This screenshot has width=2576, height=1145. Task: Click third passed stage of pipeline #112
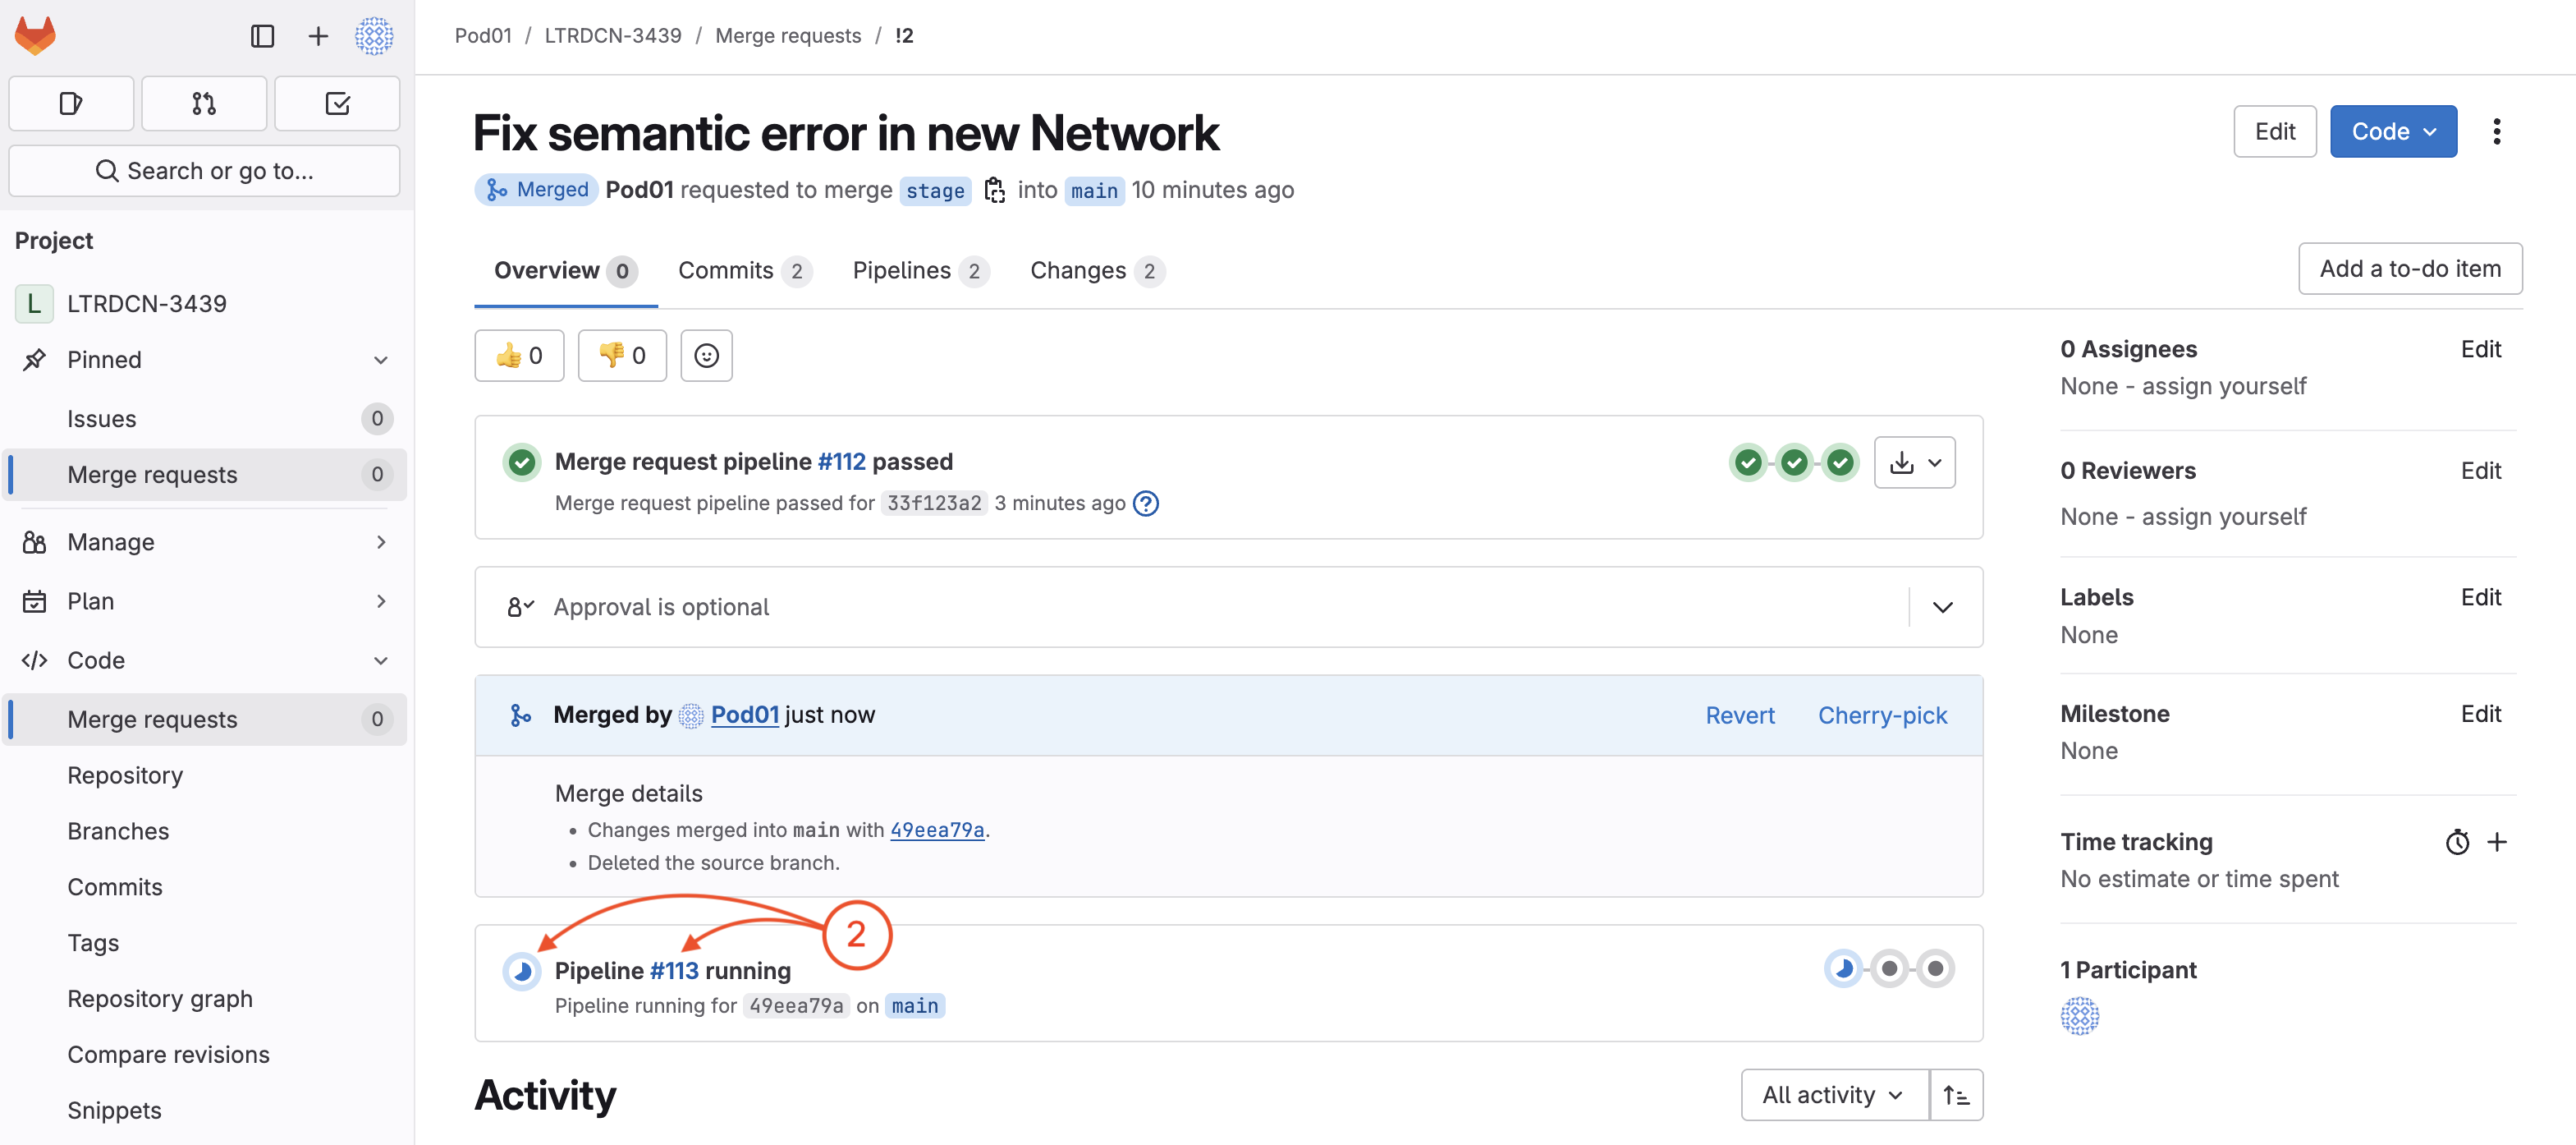click(x=1840, y=462)
